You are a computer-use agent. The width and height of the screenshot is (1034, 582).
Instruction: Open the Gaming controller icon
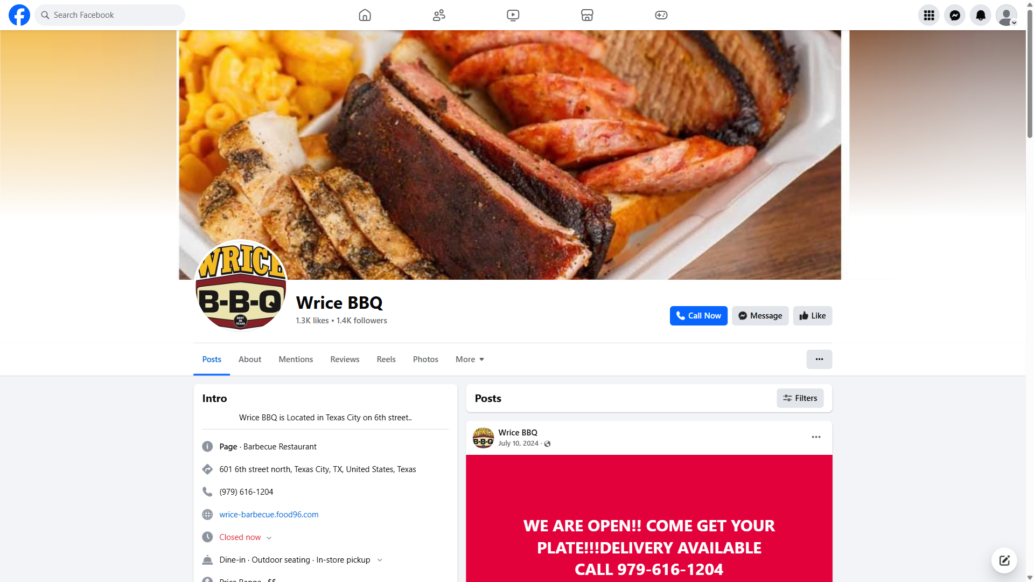[661, 15]
